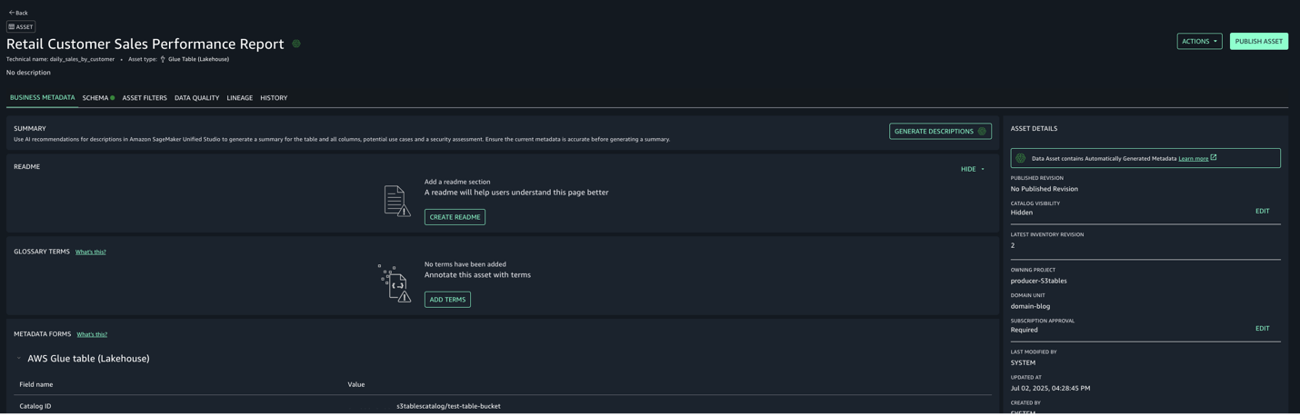
Task: Click the Glue Table asset type icon
Action: (163, 59)
